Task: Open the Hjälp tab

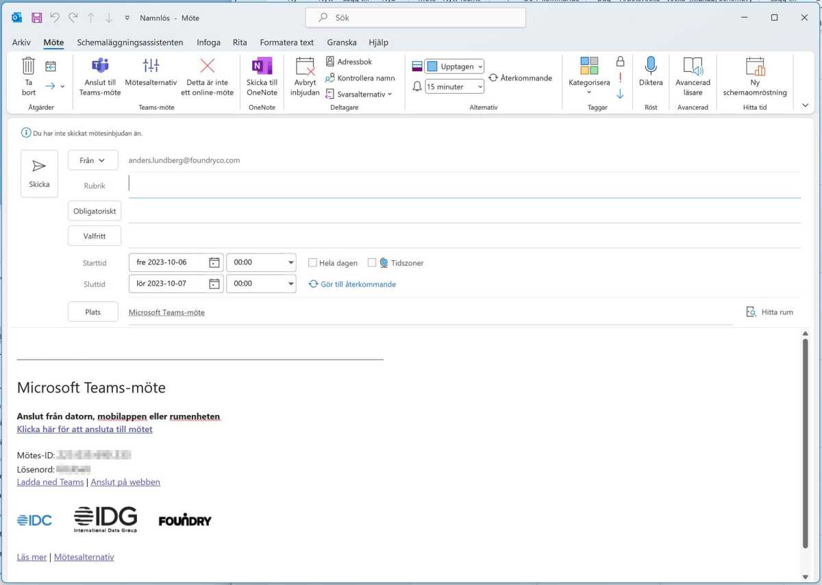Action: click(x=378, y=42)
